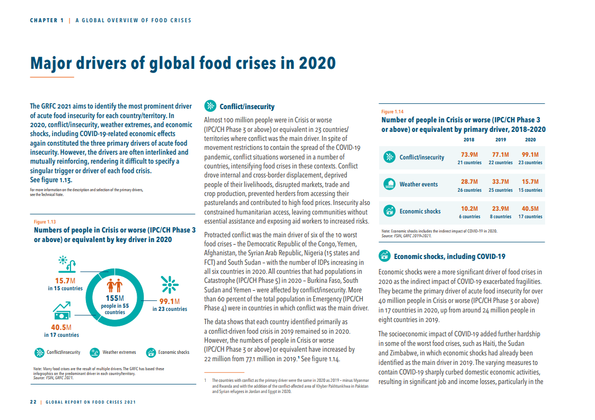595x420 pixels.
Task: Click the Weather events icon in the table
Action: point(390,184)
